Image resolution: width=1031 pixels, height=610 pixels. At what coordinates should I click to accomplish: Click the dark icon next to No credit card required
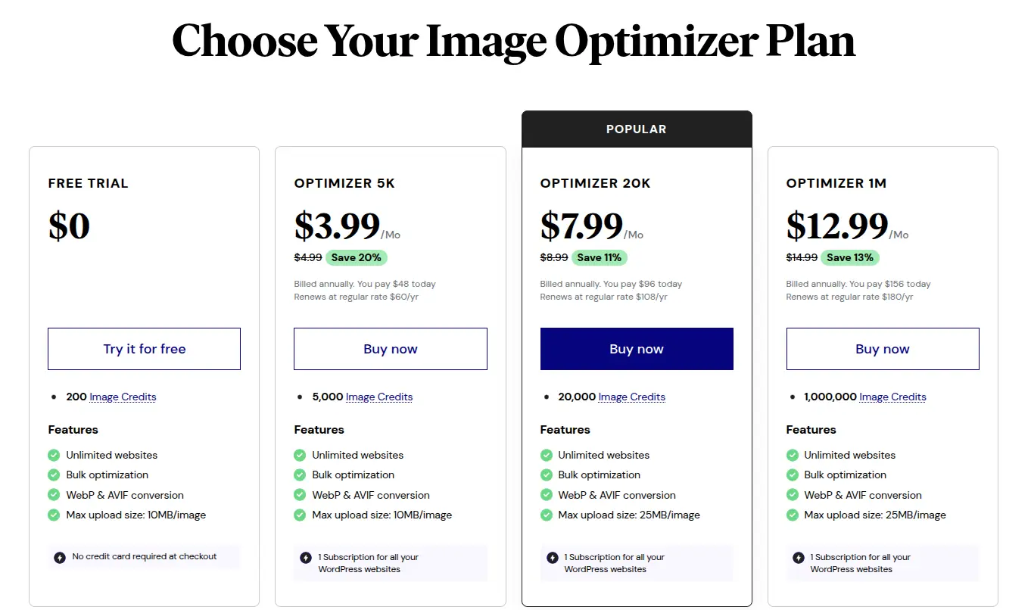(60, 556)
